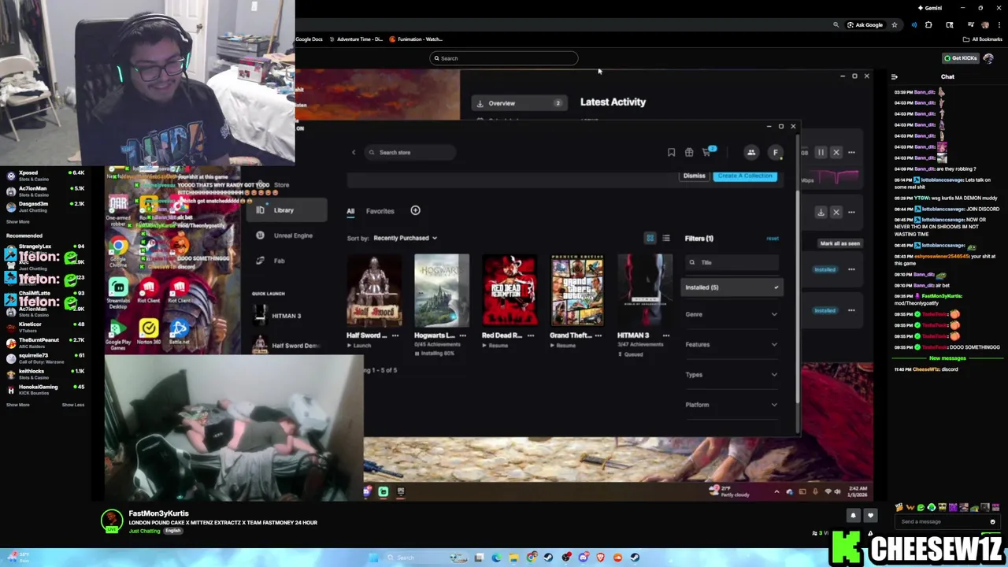The image size is (1008, 567).
Task: Open Overview tab in Downloads window
Action: (x=518, y=103)
